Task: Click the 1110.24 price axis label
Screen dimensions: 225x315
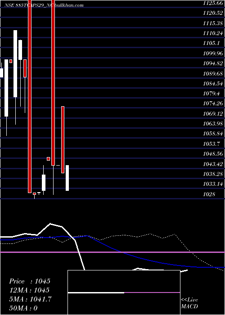Action: tap(212, 33)
